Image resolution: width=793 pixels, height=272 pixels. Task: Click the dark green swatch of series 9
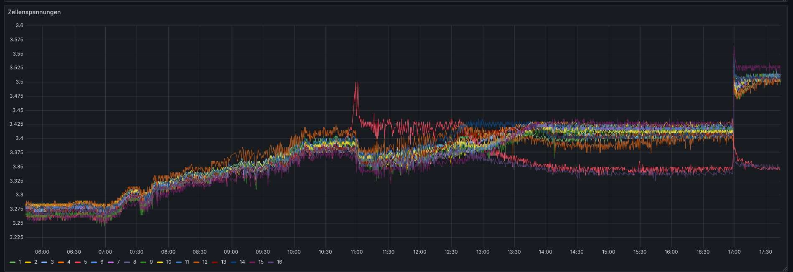(x=144, y=262)
